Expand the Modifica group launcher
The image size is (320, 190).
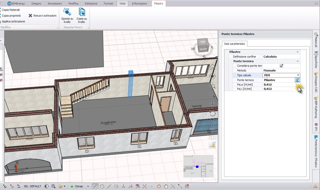point(58,28)
